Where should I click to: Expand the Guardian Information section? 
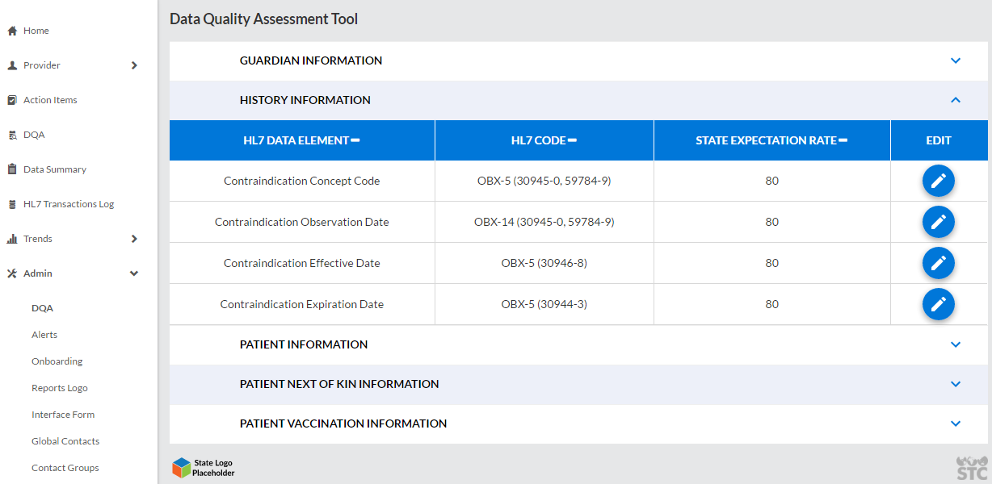click(956, 60)
